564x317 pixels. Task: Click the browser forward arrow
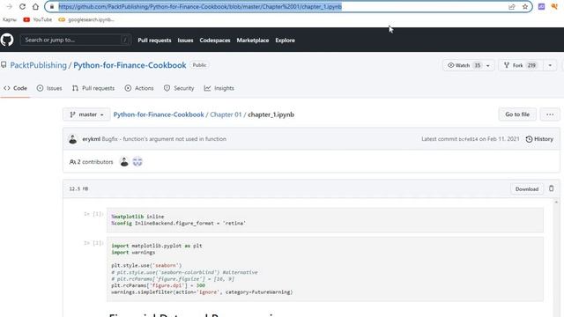click(10, 6)
